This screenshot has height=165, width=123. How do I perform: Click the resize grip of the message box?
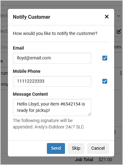pos(89,114)
